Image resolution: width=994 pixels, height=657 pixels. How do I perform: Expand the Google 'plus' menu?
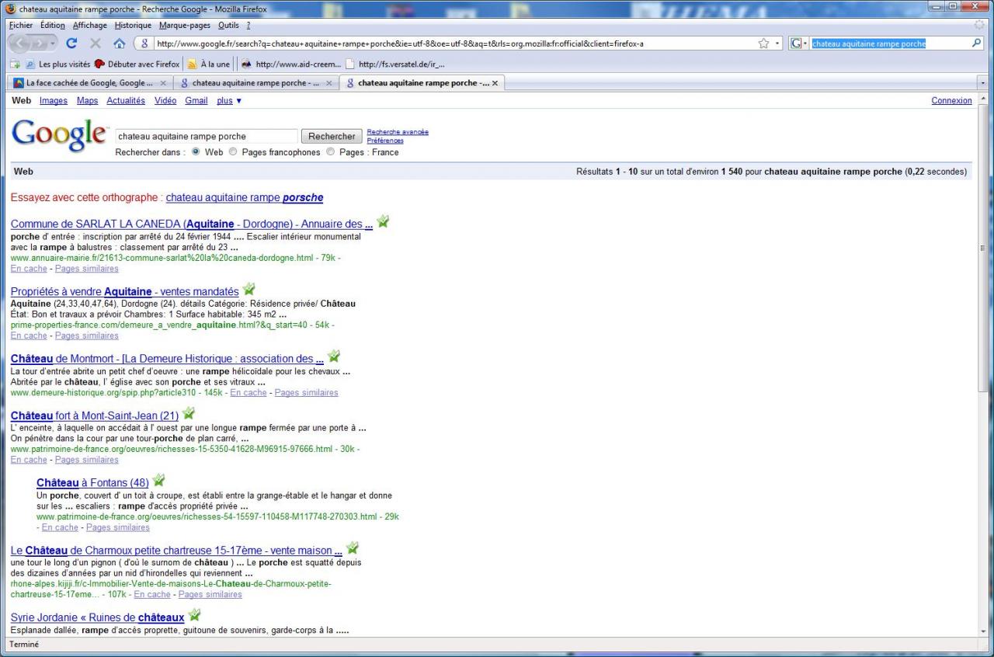(x=229, y=100)
